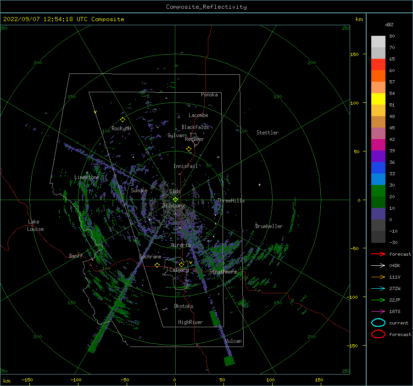Viewport: 413px width, 386px height.
Task: Select the bright green 20-30 dBZ swatch
Action: tap(378, 191)
